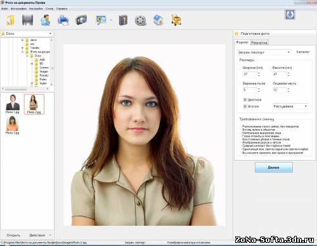Click the Photo 2.jpg file path in the status bar
The height and width of the screenshot is (246, 317).
[x=44, y=243]
